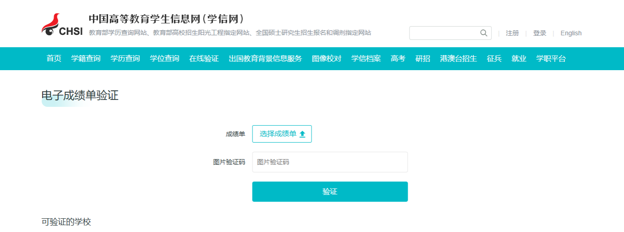Select the 高考 menu item

[x=398, y=59]
